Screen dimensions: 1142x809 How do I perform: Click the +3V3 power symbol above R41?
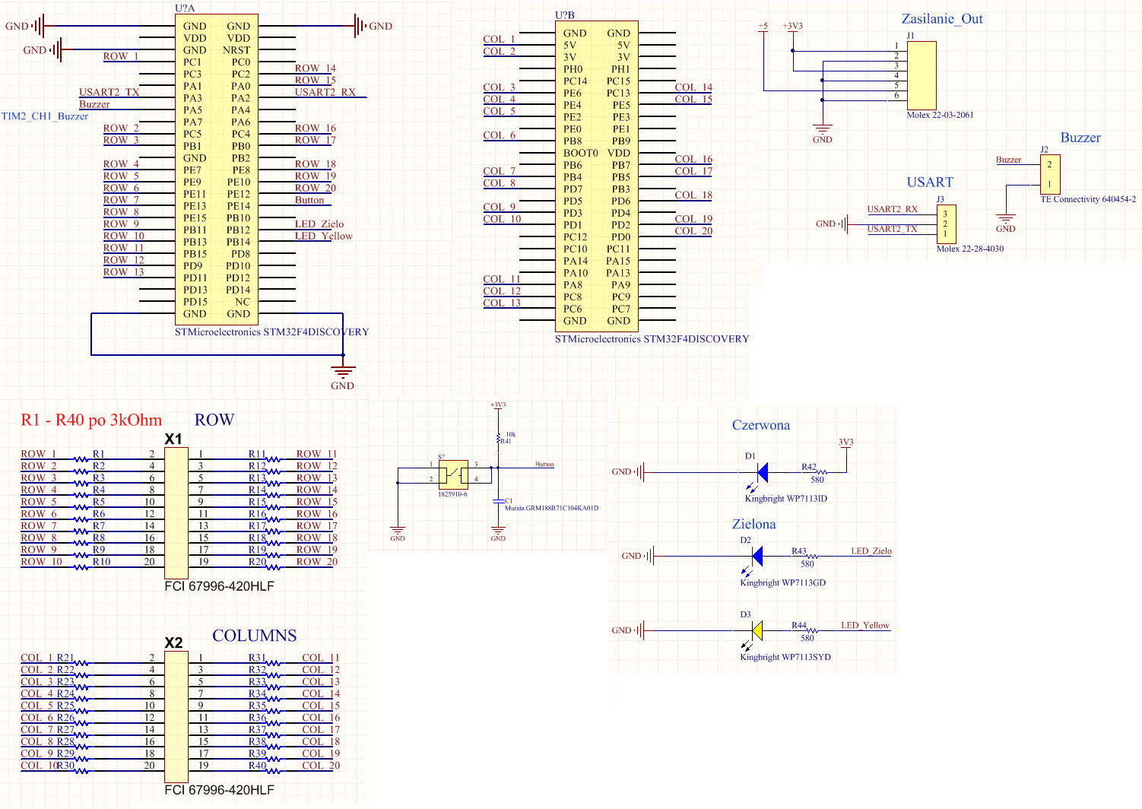point(500,407)
